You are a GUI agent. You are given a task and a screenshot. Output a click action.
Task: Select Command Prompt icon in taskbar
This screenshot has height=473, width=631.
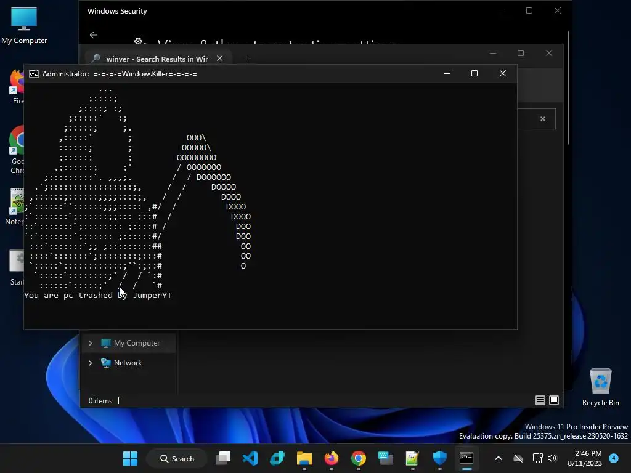pos(466,458)
